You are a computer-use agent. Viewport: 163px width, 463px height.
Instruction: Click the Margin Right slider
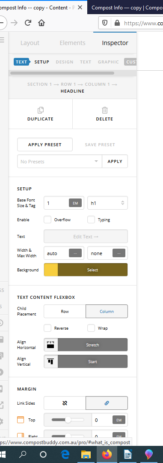point(68,435)
